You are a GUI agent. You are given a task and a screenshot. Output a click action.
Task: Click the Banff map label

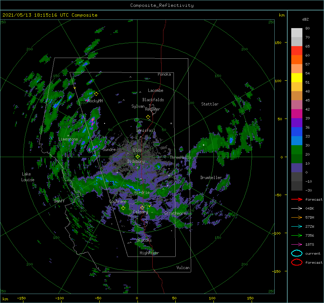[x=59, y=201]
